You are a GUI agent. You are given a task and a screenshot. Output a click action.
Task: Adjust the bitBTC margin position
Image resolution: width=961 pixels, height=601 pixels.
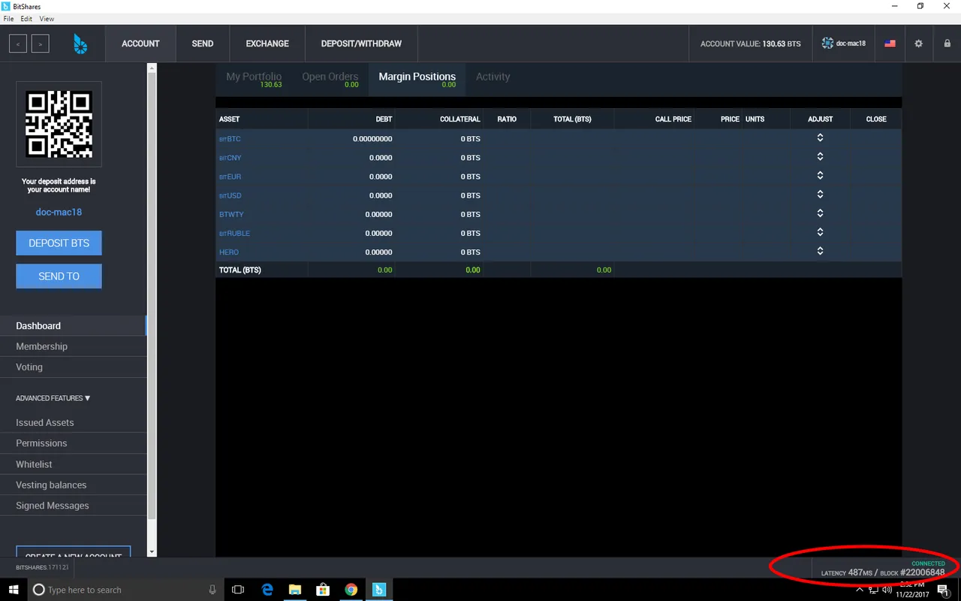(x=820, y=138)
